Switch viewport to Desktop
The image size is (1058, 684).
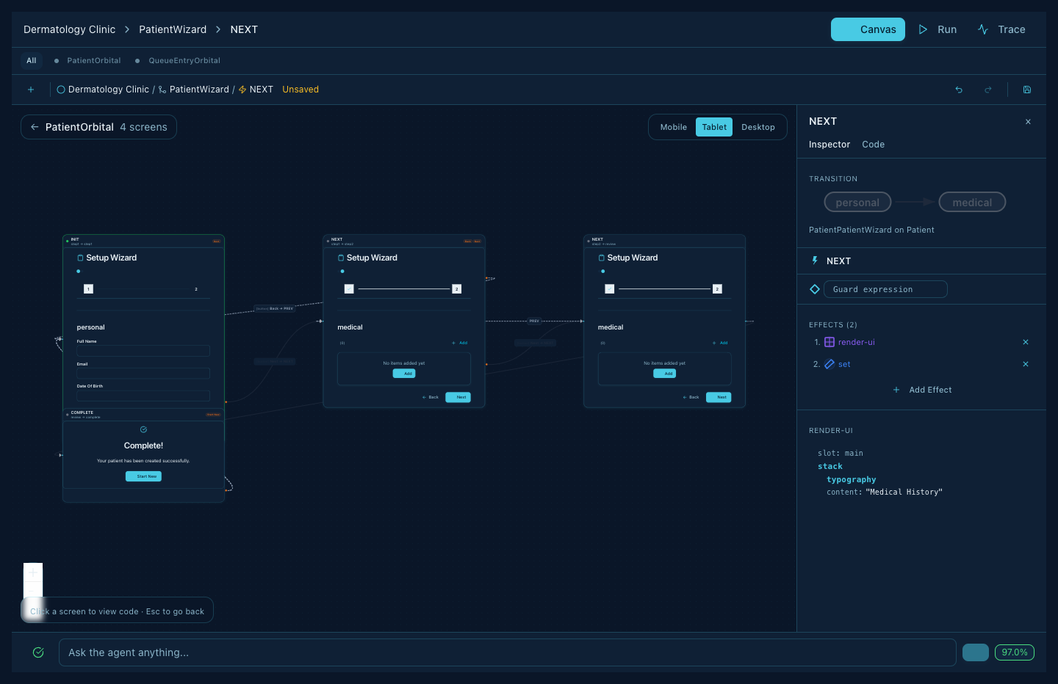(758, 126)
